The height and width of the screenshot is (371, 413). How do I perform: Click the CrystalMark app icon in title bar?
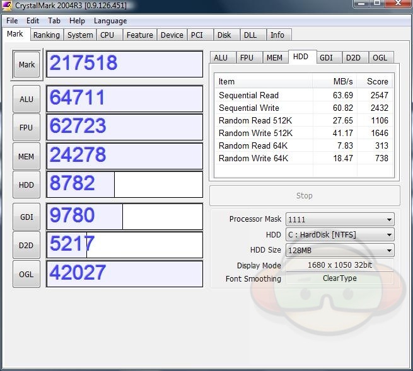tap(7, 6)
